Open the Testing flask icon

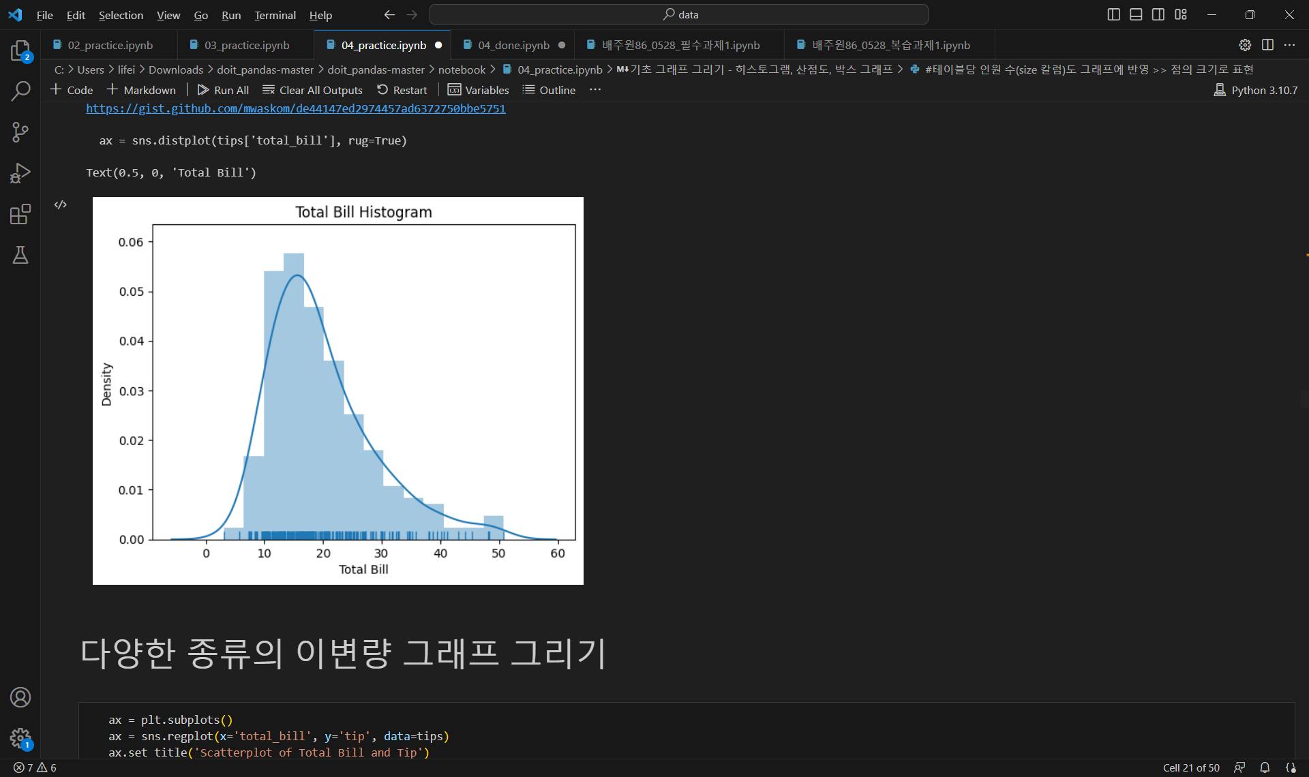[x=20, y=255]
